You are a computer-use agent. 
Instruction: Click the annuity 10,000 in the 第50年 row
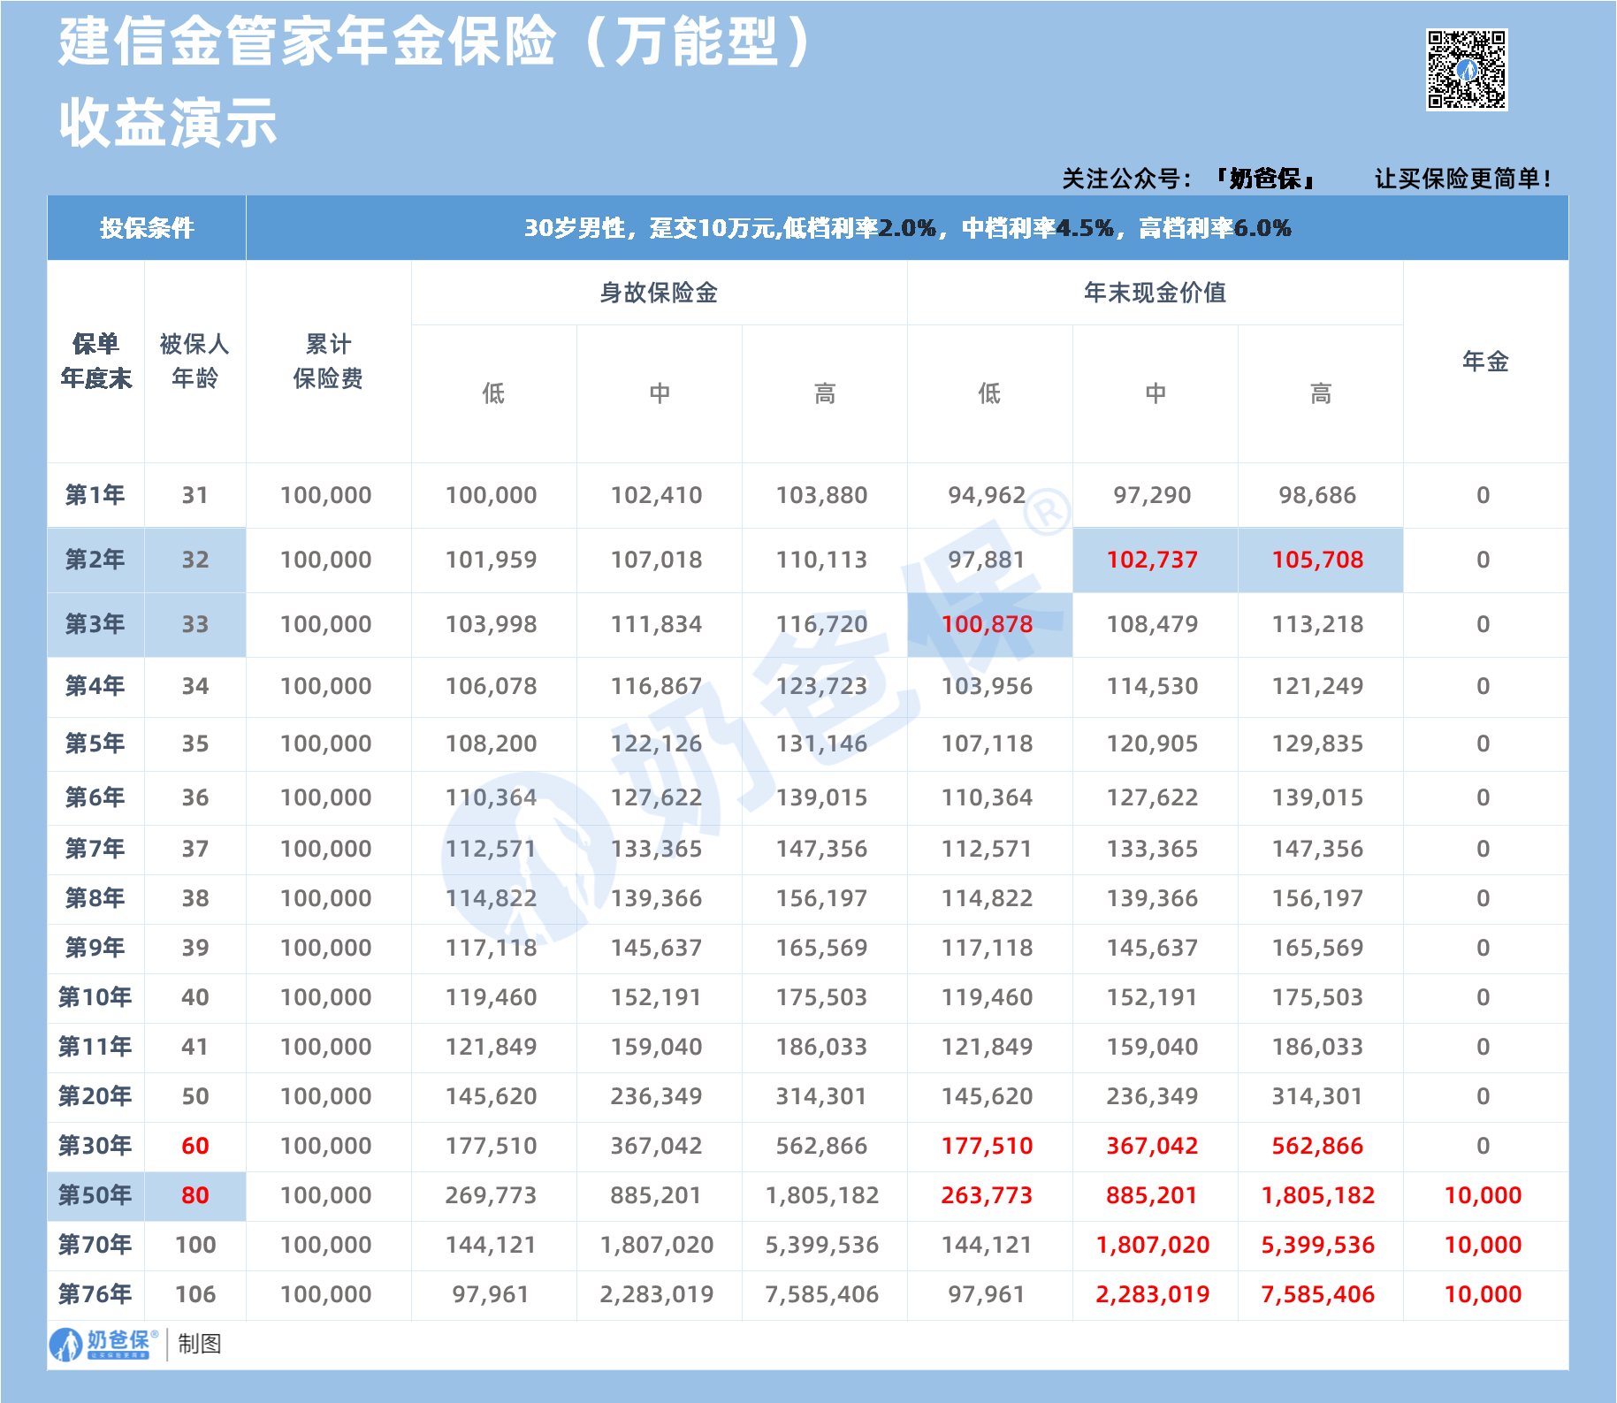coord(1483,1195)
